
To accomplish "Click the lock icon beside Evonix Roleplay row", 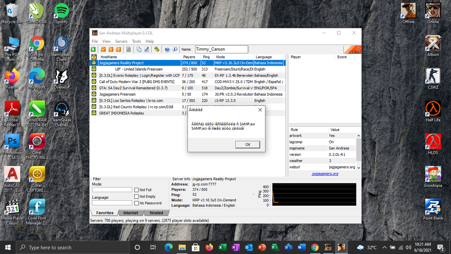I will point(94,75).
